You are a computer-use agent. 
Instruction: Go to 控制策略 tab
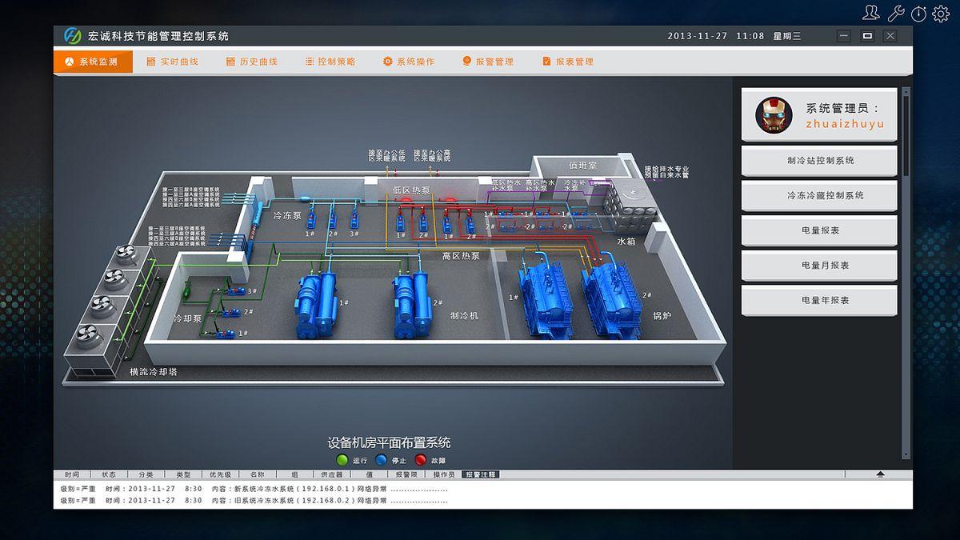pos(330,62)
